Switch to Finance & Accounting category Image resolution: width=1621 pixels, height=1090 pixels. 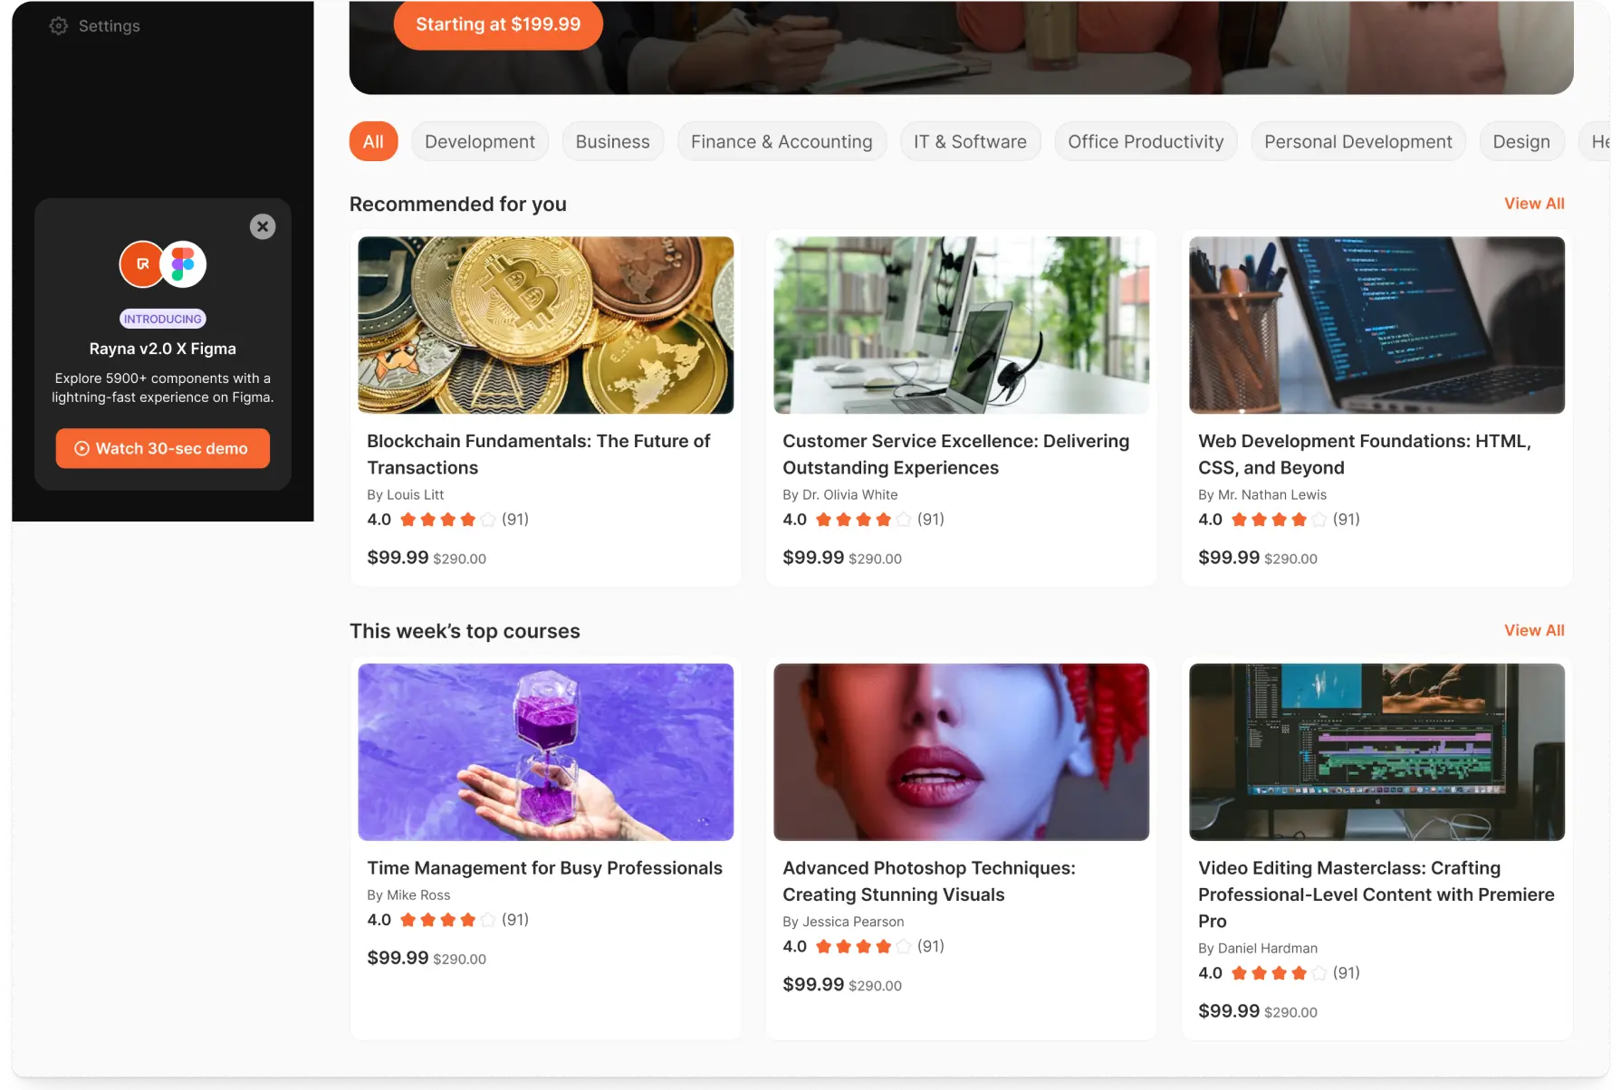[x=782, y=141]
